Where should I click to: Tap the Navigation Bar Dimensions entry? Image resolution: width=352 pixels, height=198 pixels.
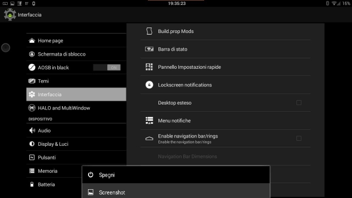(x=226, y=156)
